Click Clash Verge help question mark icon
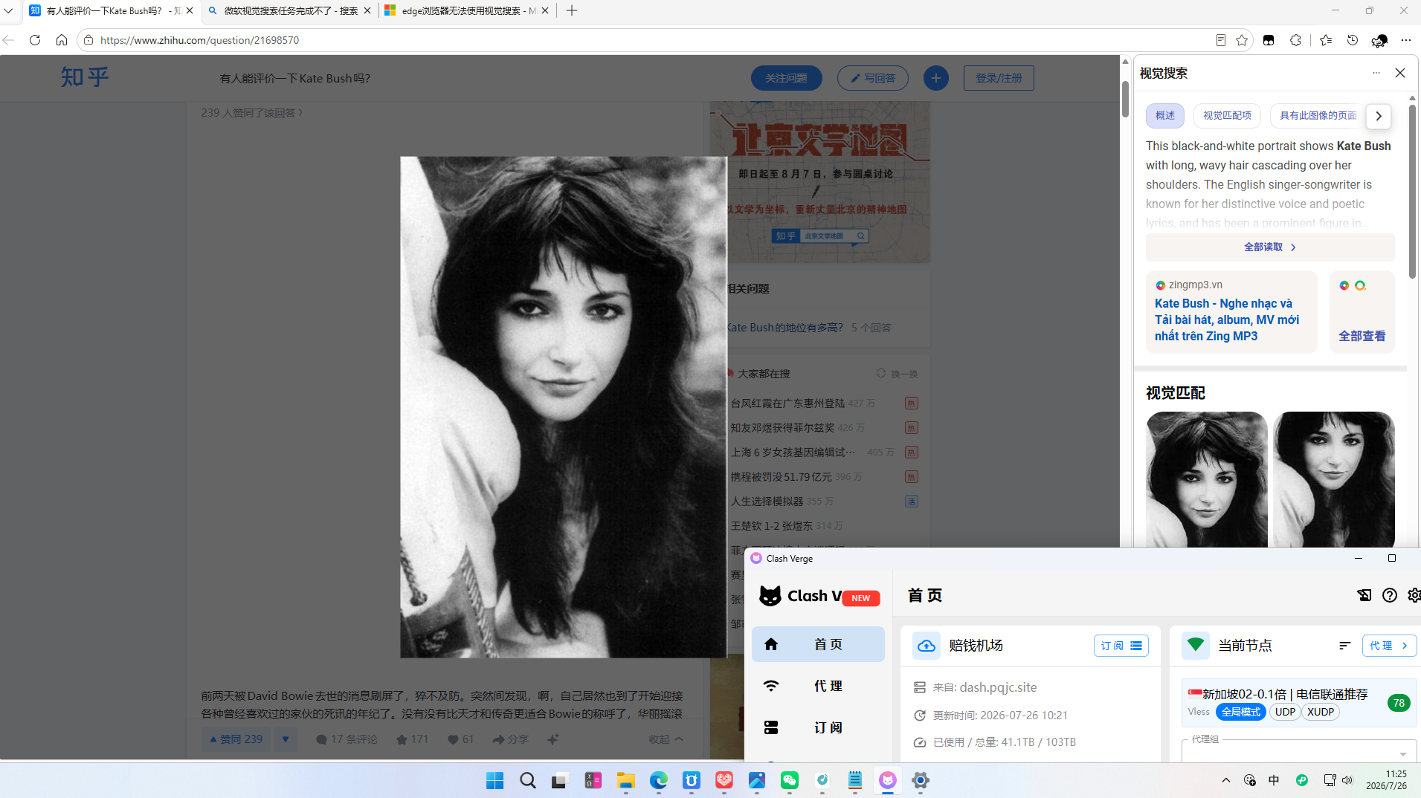The width and height of the screenshot is (1421, 798). [1389, 595]
